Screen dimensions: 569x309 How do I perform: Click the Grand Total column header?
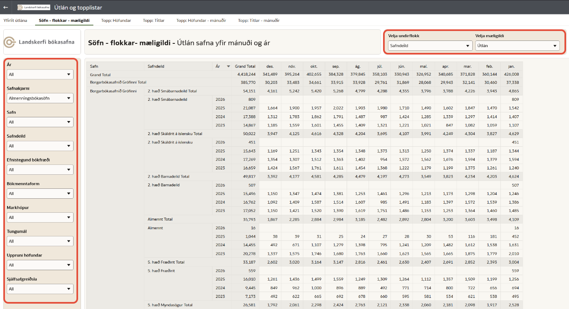(x=245, y=66)
